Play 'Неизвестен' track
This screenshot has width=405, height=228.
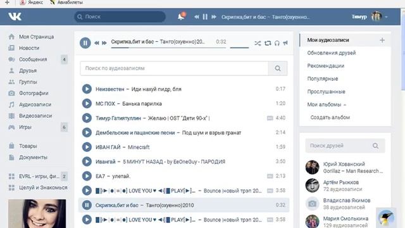point(87,89)
